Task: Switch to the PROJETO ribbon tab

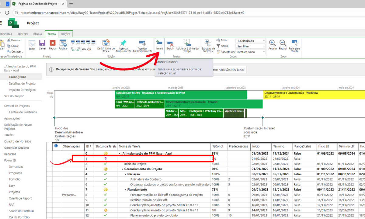Action: click(x=23, y=34)
